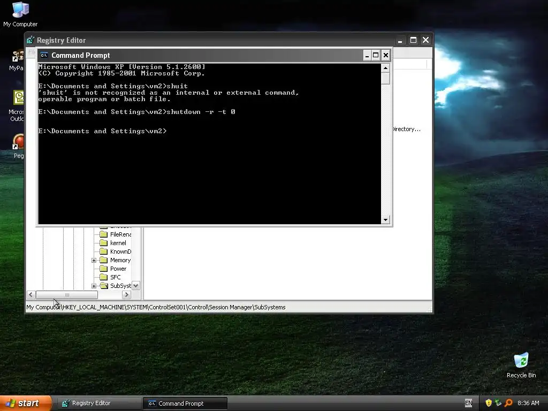Click Command Prompt vertical scroll thumb
The width and height of the screenshot is (548, 411).
point(385,78)
